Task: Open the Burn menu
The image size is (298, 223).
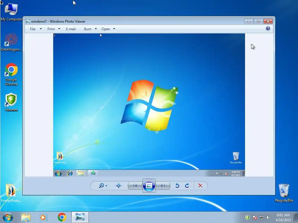Action: [x=88, y=29]
